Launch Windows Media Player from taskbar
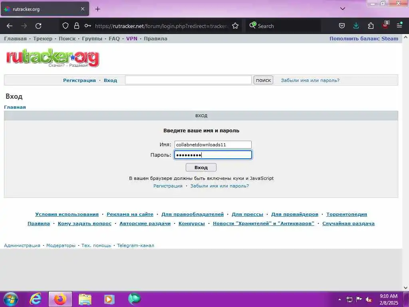This screenshot has height=307, width=409. (x=109, y=299)
